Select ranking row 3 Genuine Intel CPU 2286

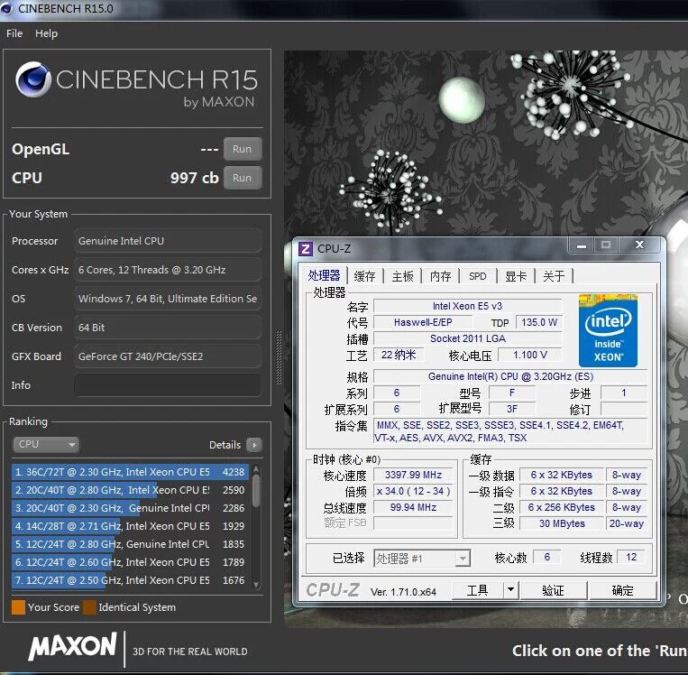click(130, 508)
